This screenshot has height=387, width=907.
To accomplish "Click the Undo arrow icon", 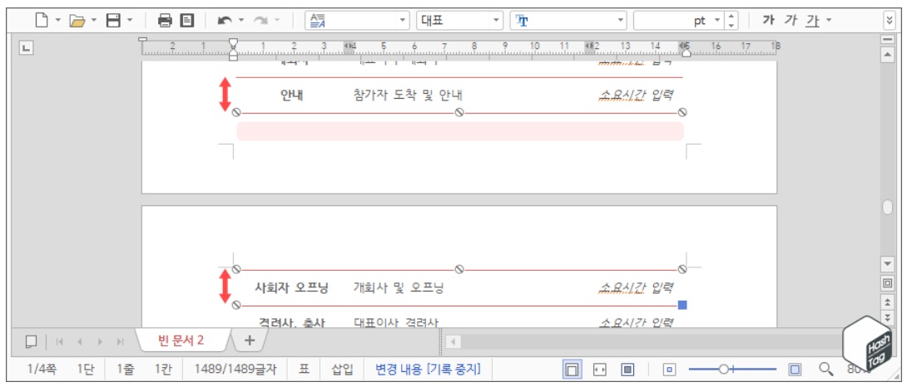I will coord(225,21).
